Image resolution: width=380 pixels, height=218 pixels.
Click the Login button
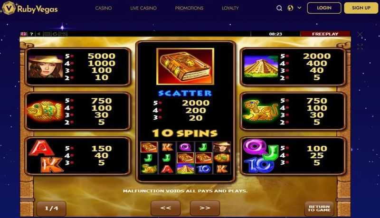324,8
